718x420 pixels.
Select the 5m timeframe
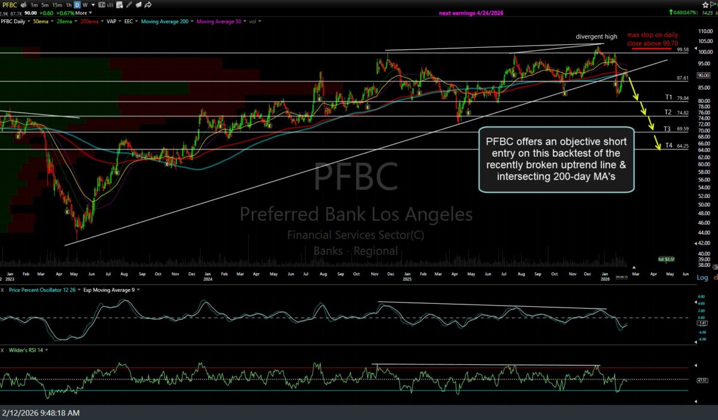tap(45, 5)
